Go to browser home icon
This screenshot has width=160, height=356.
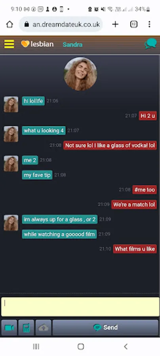coord(10,24)
